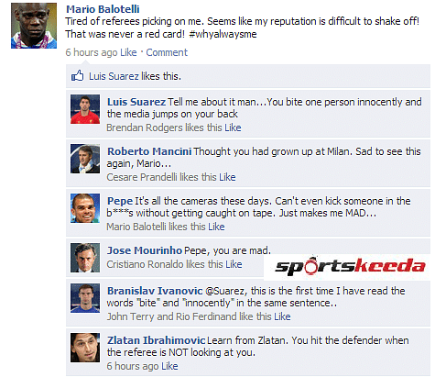Open Zlatan Ibrahimovic's avatar photo
The image size is (435, 377).
point(85,348)
